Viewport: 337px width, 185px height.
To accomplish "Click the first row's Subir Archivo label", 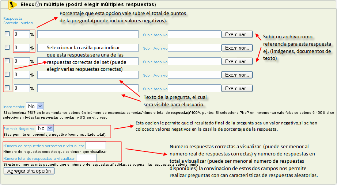I will point(155,35).
